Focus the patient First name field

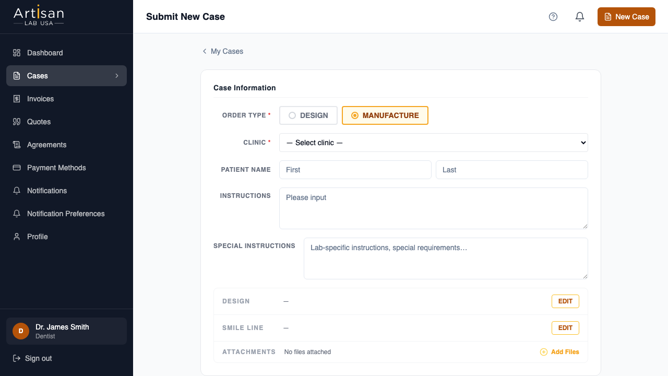pos(355,170)
